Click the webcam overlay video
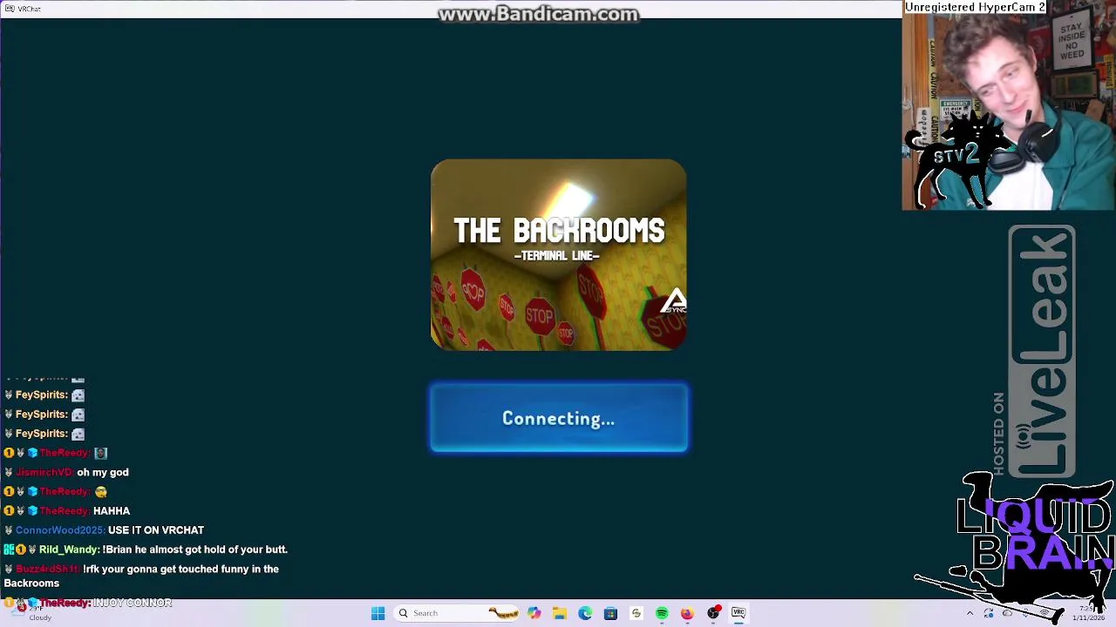Screen dimensions: 1116x627 [x=1009, y=105]
